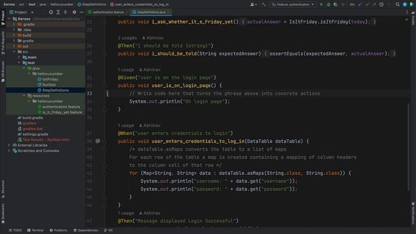This screenshot has width=416, height=234.
Task: Collapse the src folder
Action: [14, 52]
